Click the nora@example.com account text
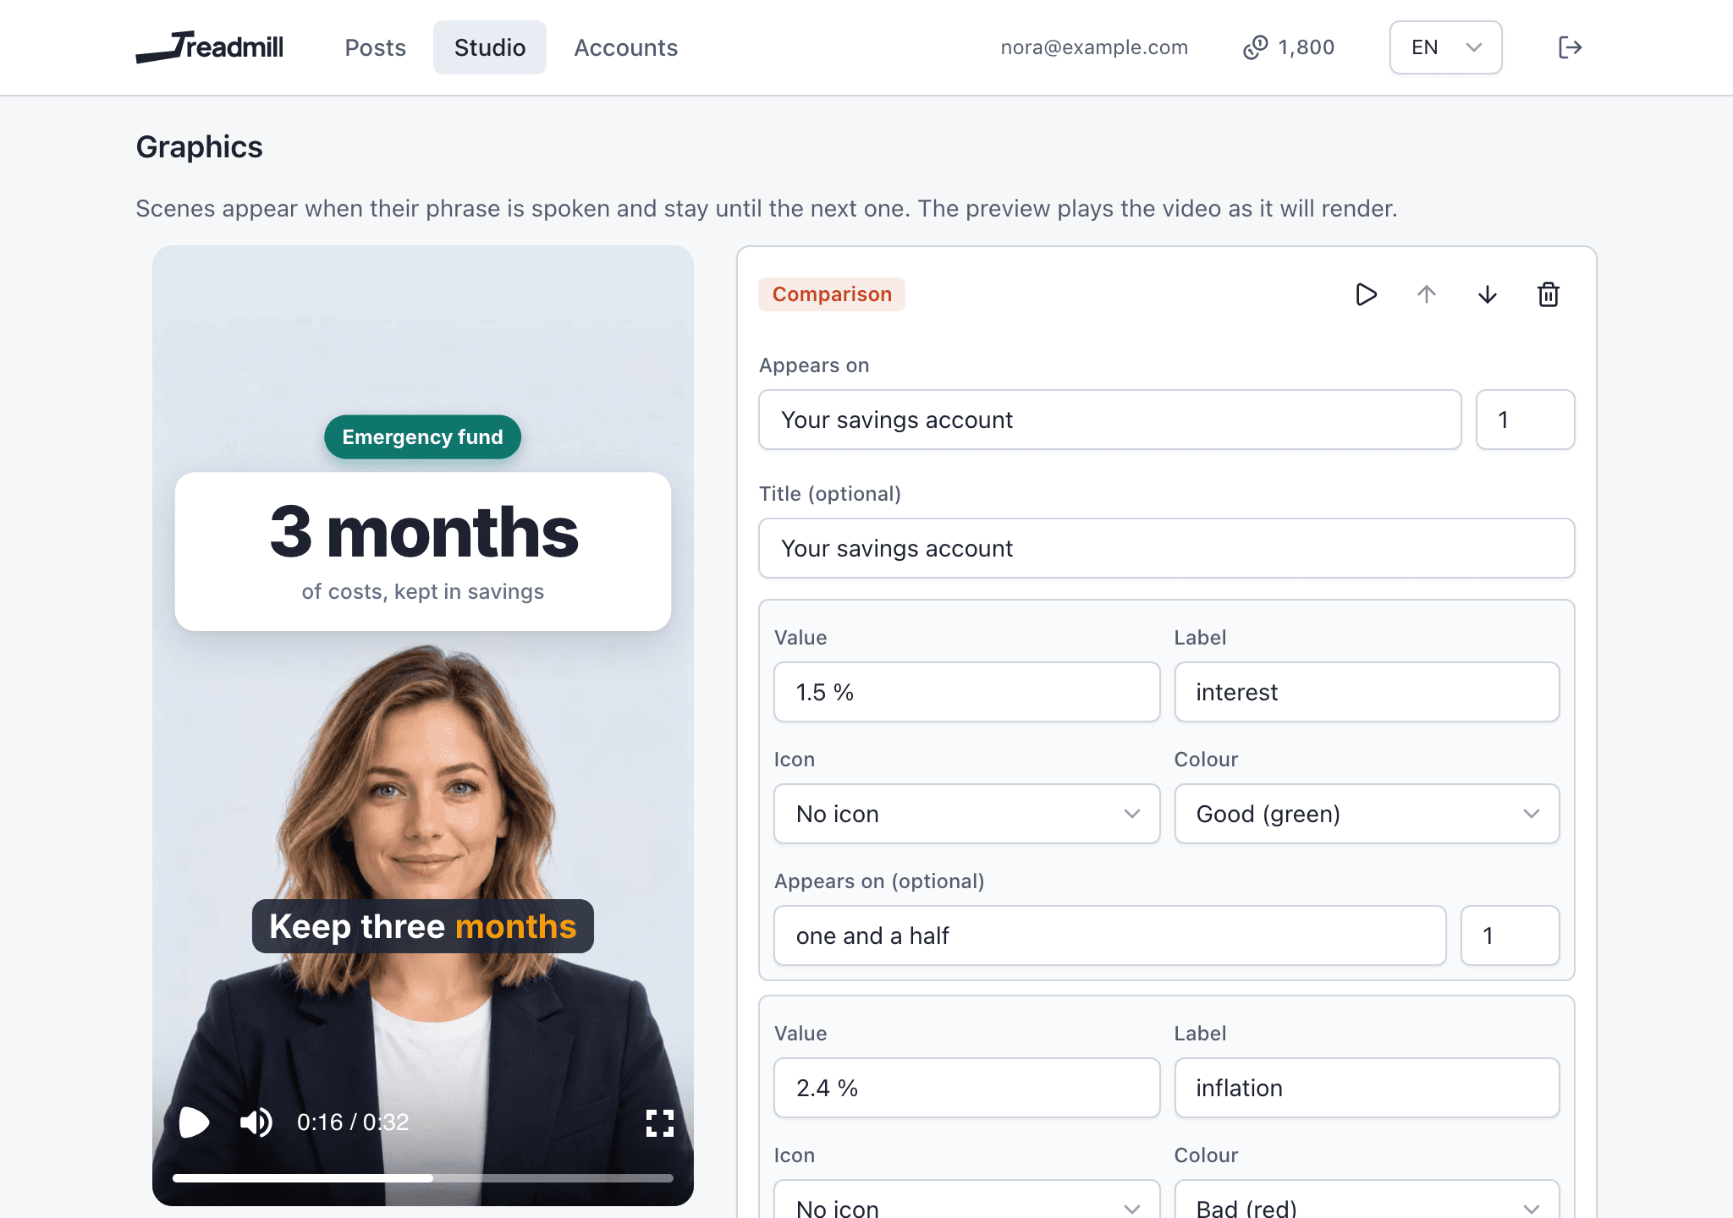This screenshot has width=1733, height=1218. [1094, 47]
